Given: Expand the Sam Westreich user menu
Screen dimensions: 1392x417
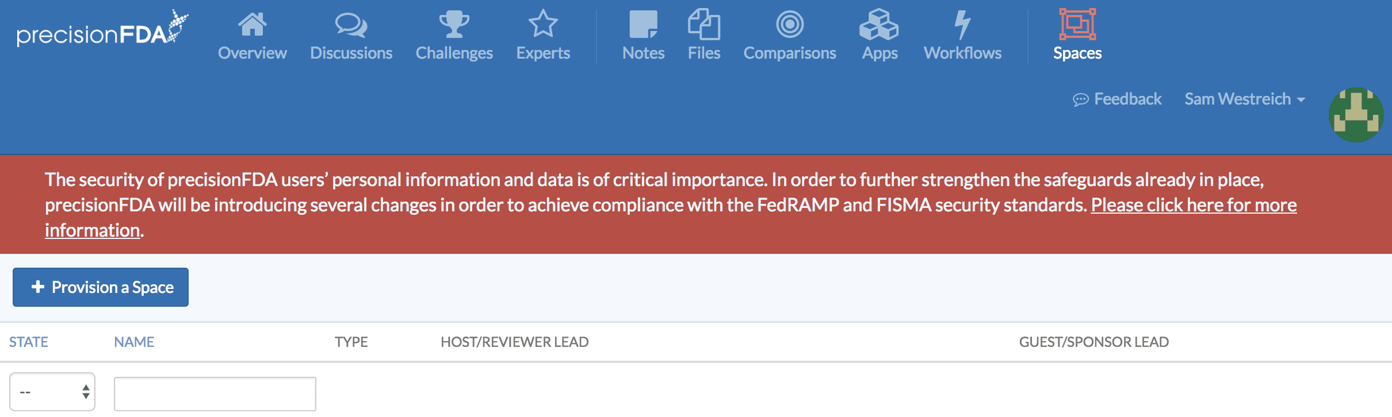Looking at the screenshot, I should tap(1244, 99).
